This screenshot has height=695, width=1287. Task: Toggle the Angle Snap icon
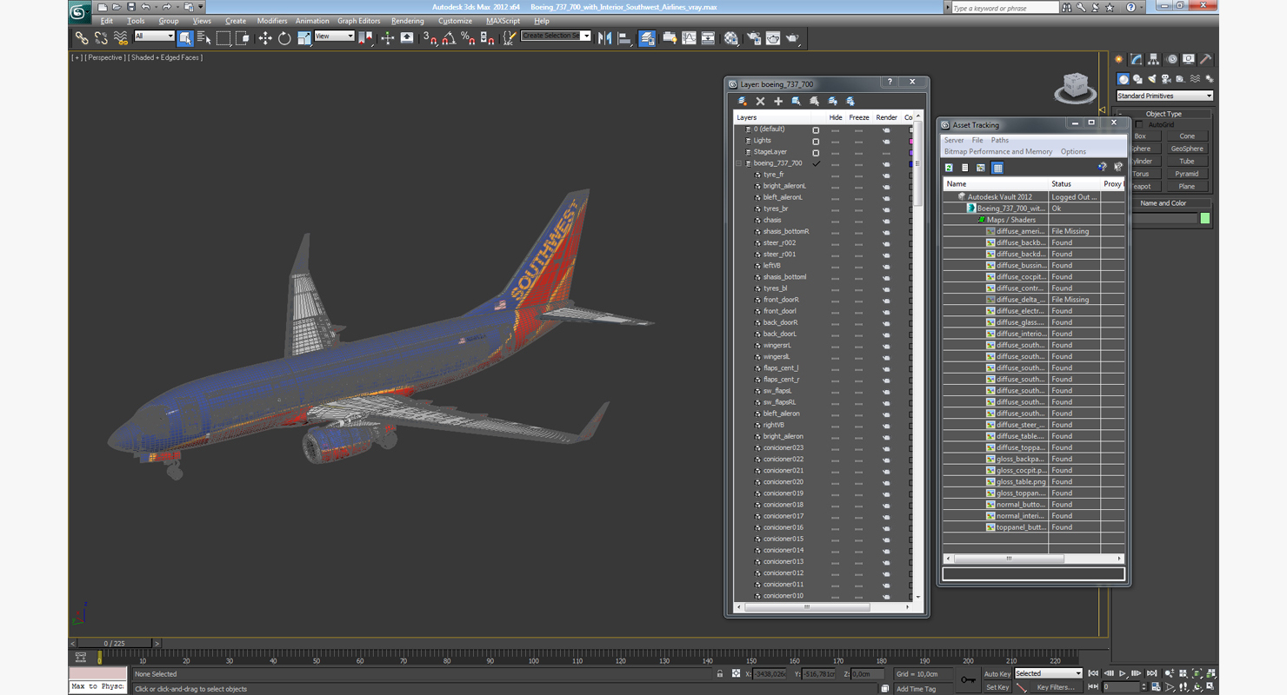click(450, 38)
